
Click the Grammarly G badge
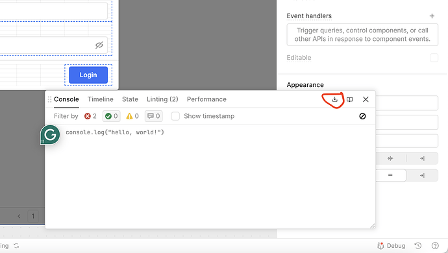(x=50, y=134)
